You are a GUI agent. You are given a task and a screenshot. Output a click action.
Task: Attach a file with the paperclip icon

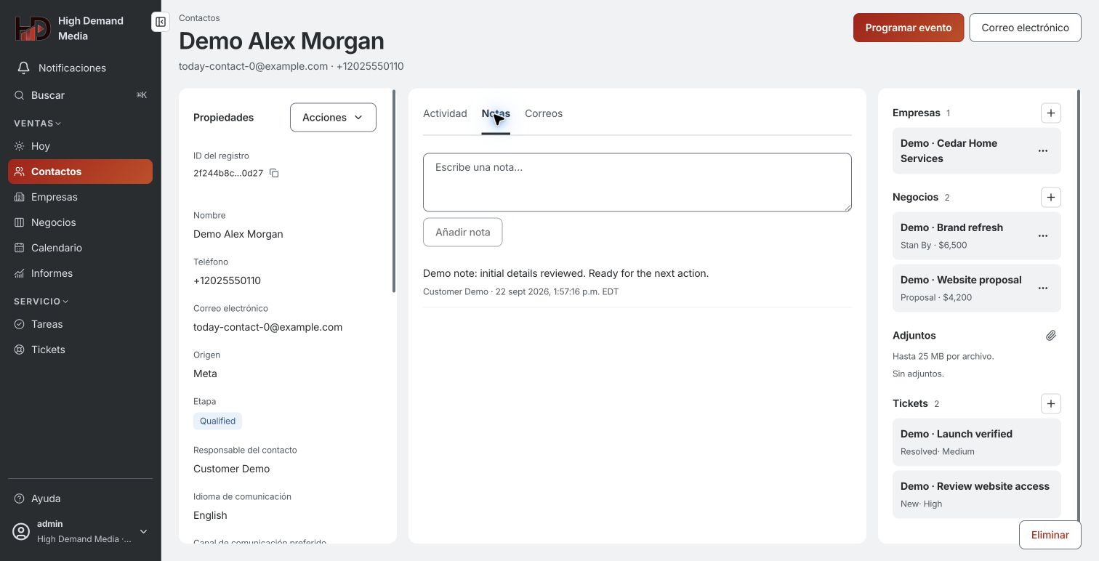tap(1051, 336)
